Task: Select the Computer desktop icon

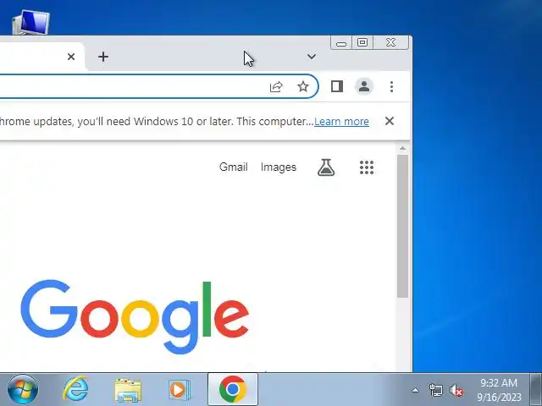Action: coord(30,21)
